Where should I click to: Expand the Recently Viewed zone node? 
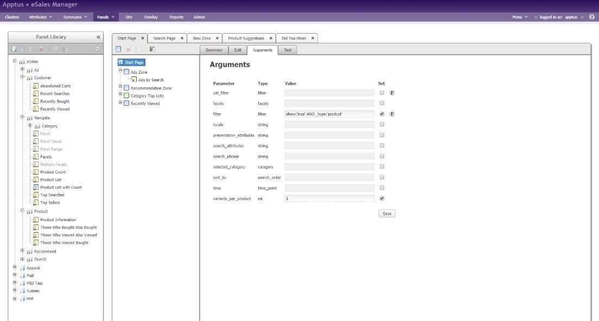pos(120,102)
